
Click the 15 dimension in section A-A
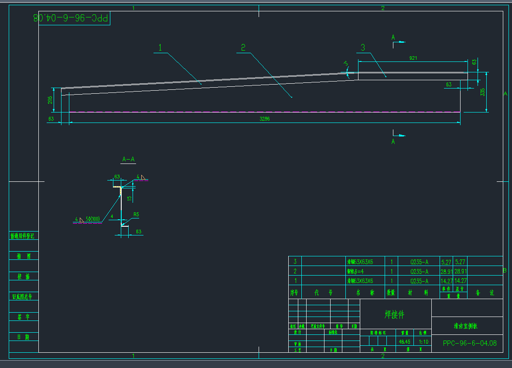coord(129,198)
